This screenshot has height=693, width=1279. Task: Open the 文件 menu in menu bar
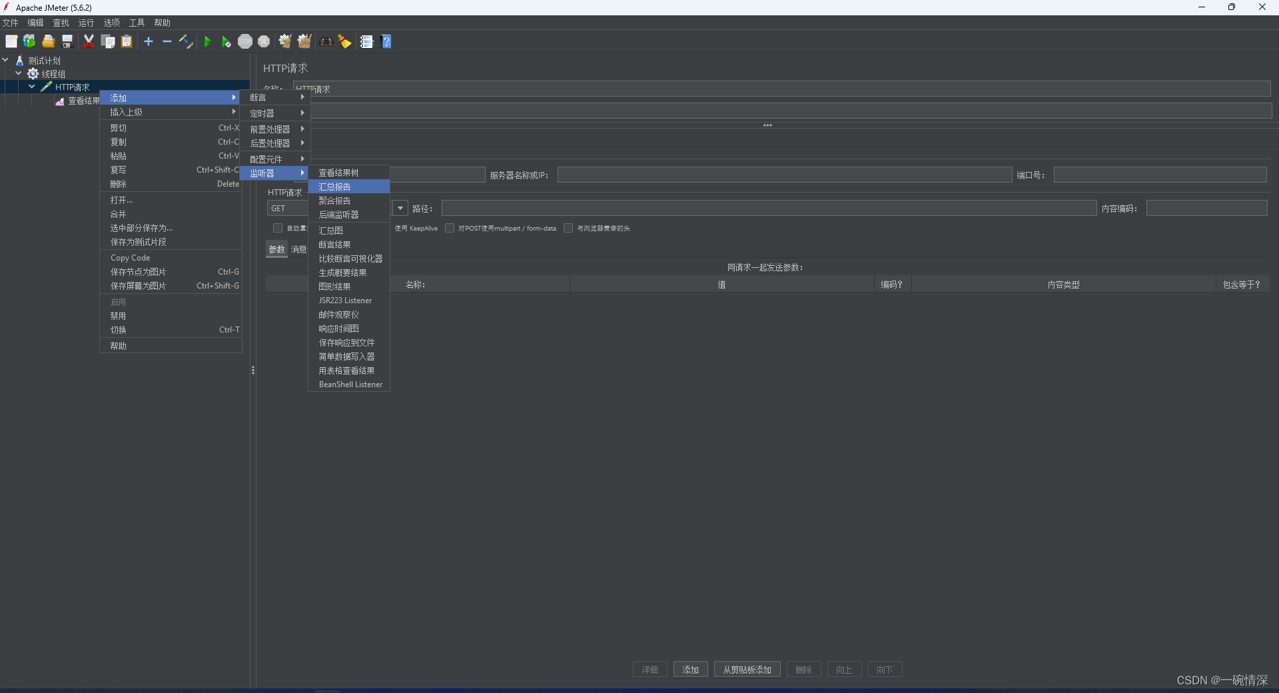11,23
